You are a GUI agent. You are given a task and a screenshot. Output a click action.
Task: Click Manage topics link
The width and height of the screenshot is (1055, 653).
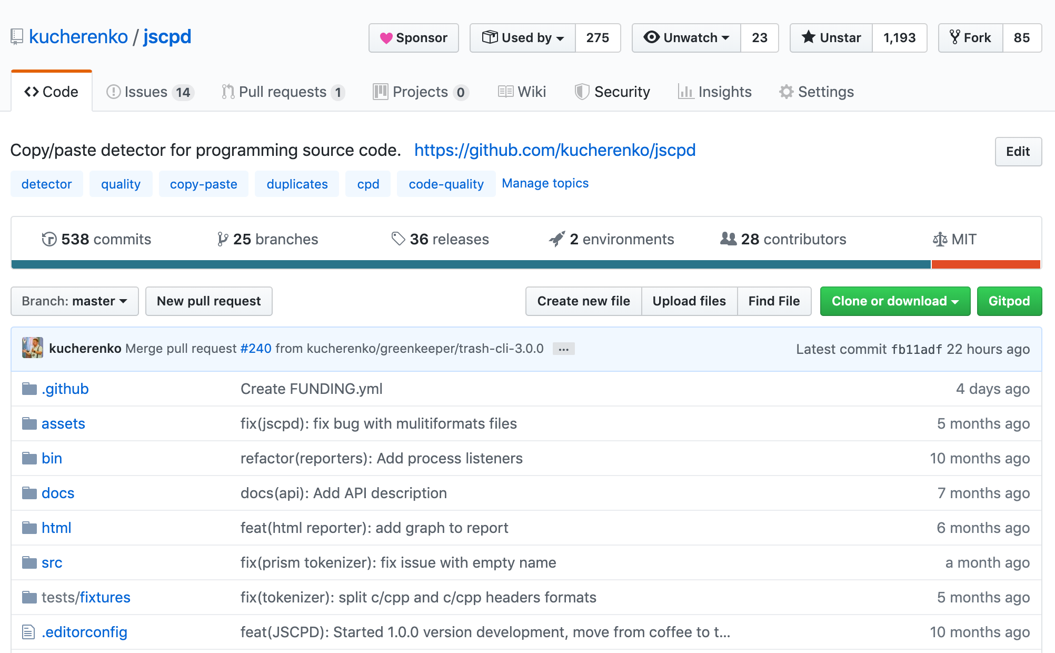pyautogui.click(x=545, y=183)
